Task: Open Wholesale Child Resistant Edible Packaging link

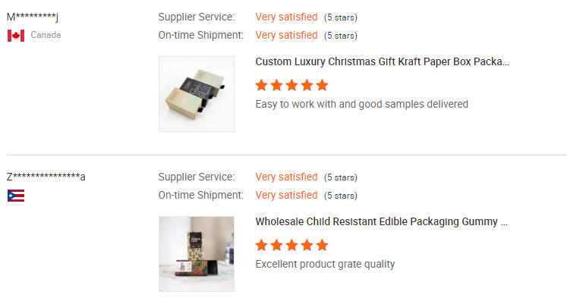Action: [x=382, y=221]
